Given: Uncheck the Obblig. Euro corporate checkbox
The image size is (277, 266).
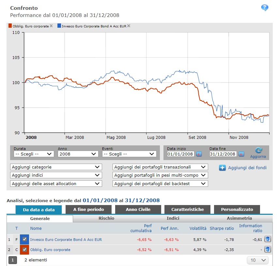Looking at the screenshot, I should pos(24,250).
